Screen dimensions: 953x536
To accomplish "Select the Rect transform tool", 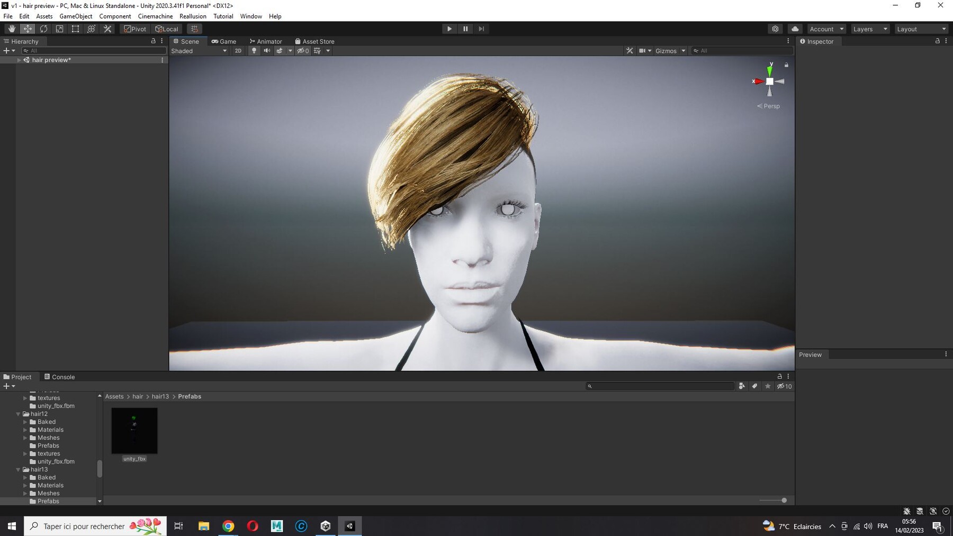I will click(75, 29).
